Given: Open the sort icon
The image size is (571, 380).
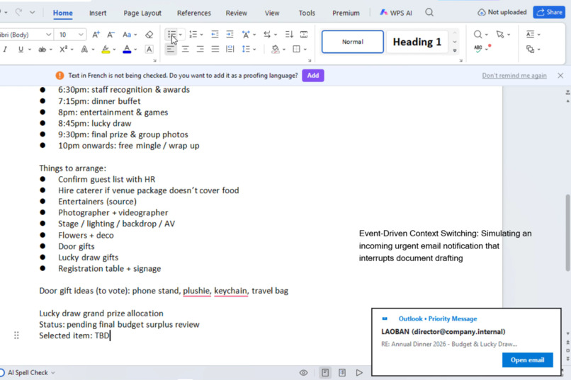Looking at the screenshot, I should click(289, 35).
